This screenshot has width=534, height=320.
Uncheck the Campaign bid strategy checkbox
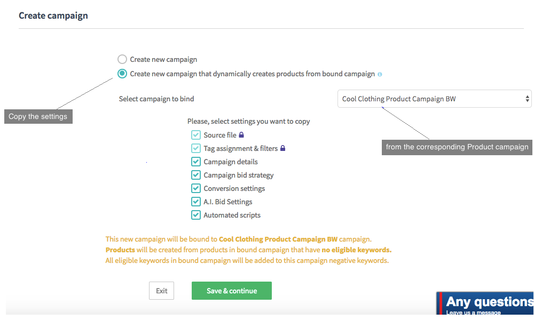tap(196, 175)
